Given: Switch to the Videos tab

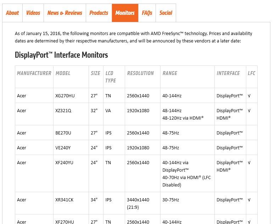Looking at the screenshot, I should click(x=33, y=13).
